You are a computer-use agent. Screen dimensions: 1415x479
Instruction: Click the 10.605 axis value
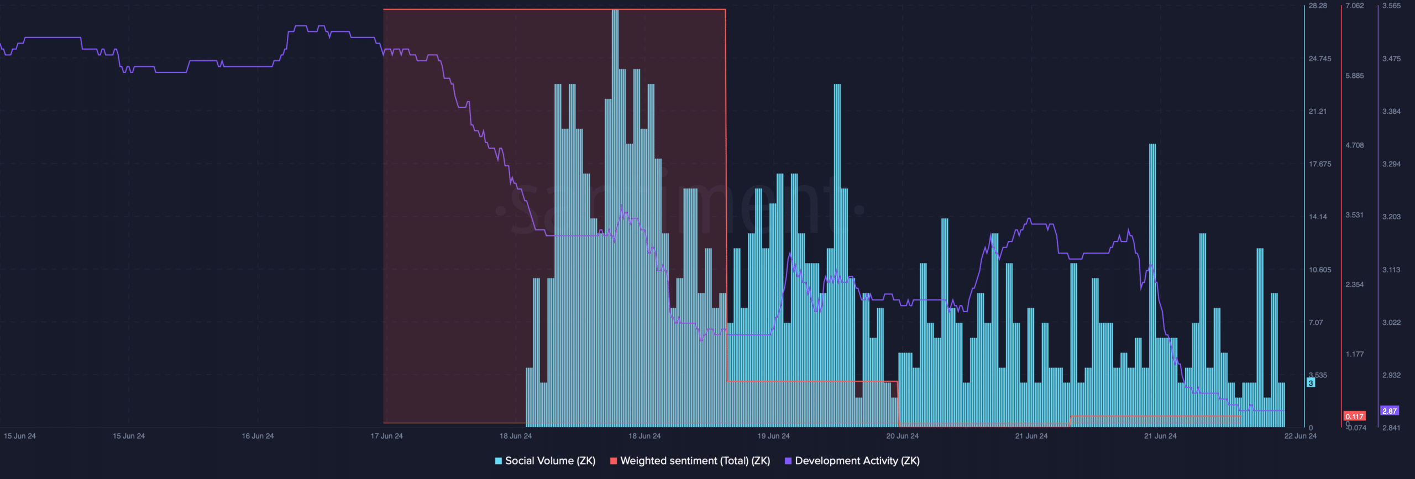(x=1320, y=270)
